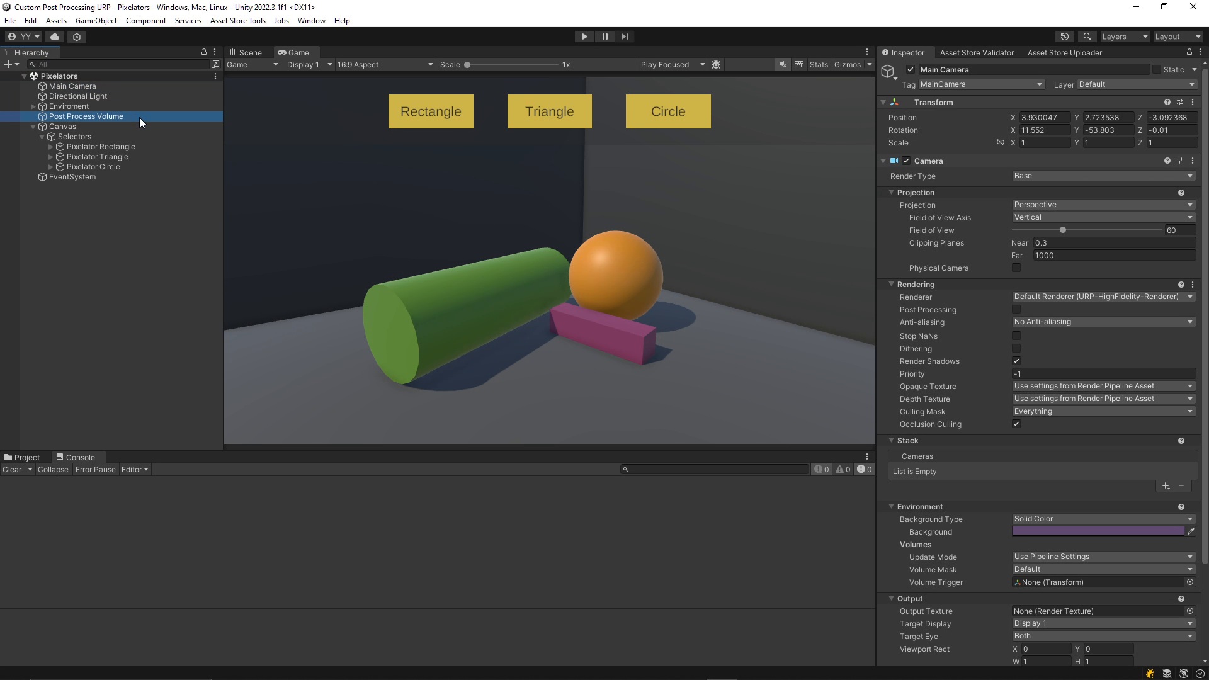This screenshot has height=680, width=1209.
Task: Click the Triangle button in Game view
Action: [549, 111]
